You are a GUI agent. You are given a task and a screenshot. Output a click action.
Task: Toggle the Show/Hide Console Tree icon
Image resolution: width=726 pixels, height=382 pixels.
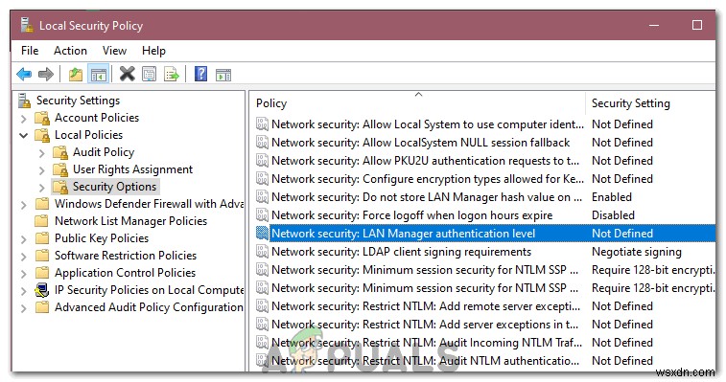pyautogui.click(x=98, y=74)
